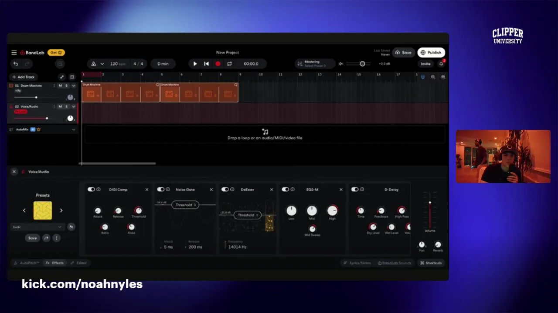
Task: Remove the Noise Gate effect
Action: click(x=211, y=190)
